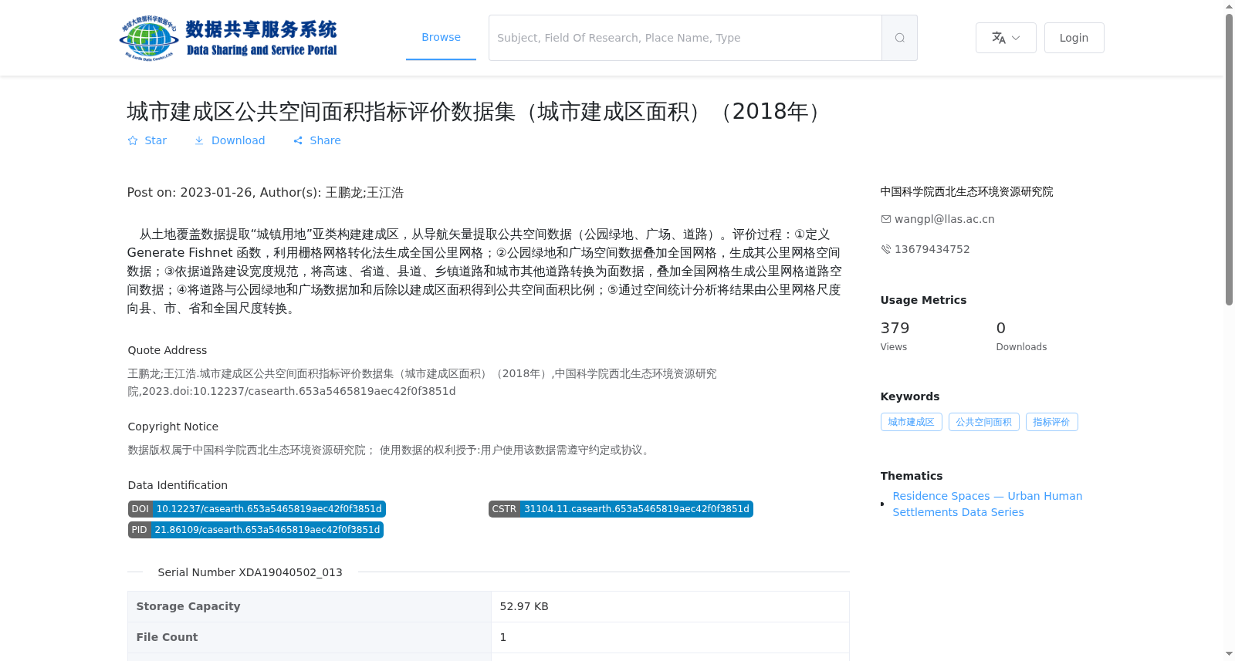Star this dataset

(x=147, y=140)
